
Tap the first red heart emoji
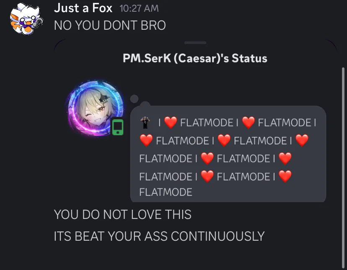click(x=171, y=123)
